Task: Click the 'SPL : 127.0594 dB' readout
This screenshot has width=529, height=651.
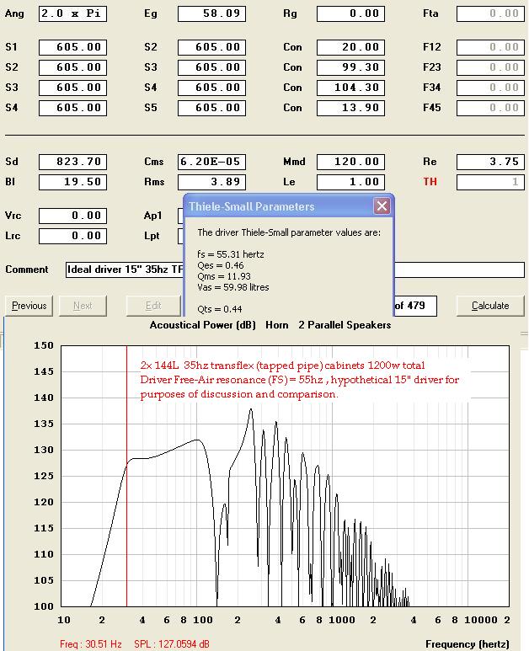Action: pyautogui.click(x=172, y=644)
